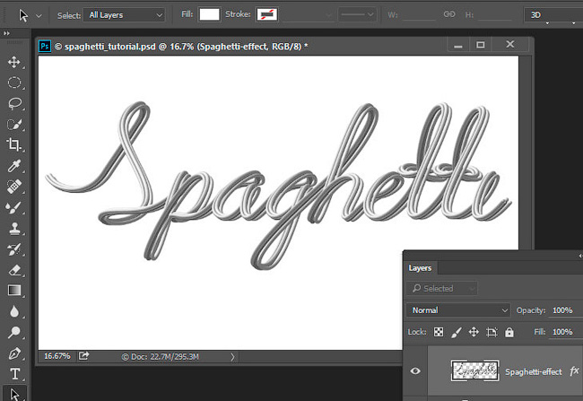Select the Pen tool

[14, 353]
